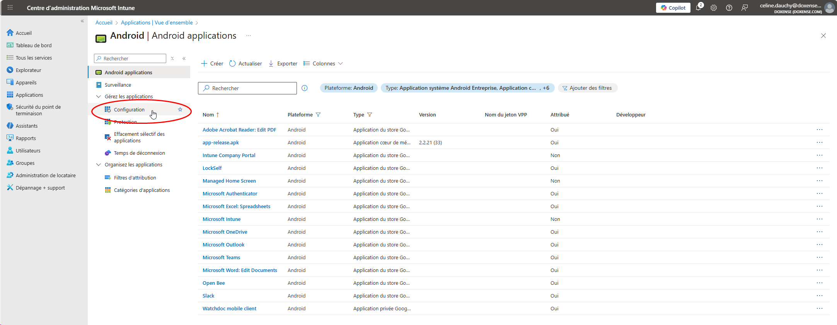837x325 pixels.
Task: Open the Copilot button in header
Action: pos(673,8)
